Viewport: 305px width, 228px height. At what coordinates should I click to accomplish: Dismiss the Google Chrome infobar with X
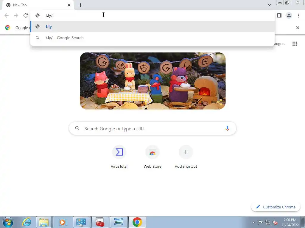(298, 28)
